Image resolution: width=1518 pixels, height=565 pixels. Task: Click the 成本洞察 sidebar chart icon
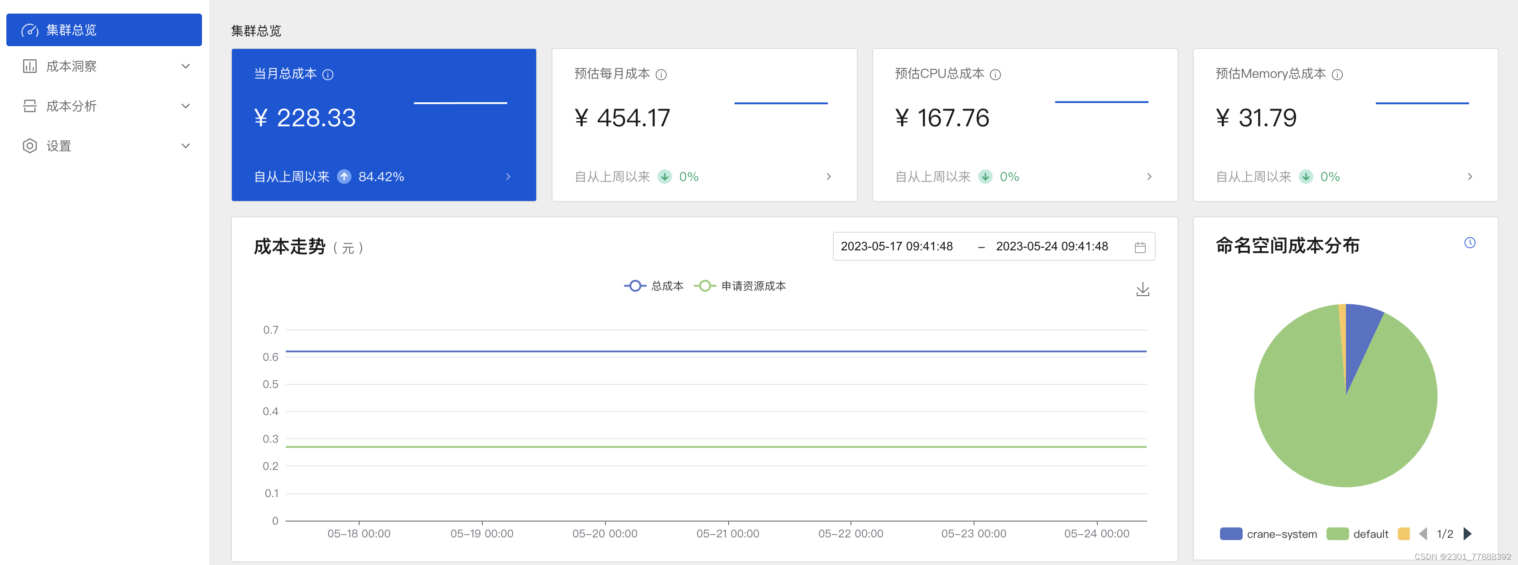pyautogui.click(x=29, y=66)
